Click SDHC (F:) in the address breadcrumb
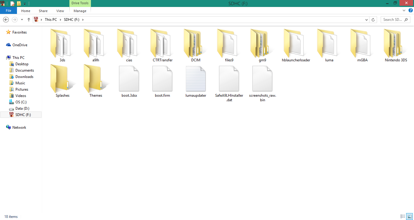Image resolution: width=414 pixels, height=220 pixels. (x=71, y=20)
